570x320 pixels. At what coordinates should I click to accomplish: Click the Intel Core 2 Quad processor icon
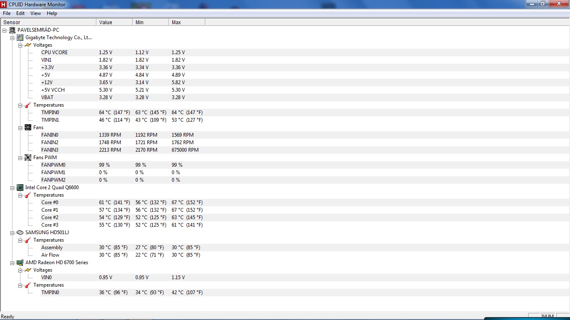point(20,187)
